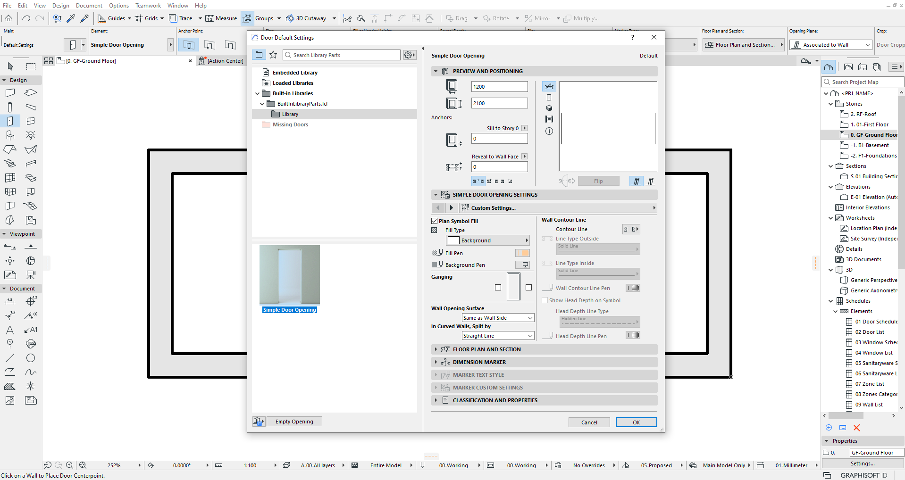Change the Background Pen swatch

(x=522, y=265)
